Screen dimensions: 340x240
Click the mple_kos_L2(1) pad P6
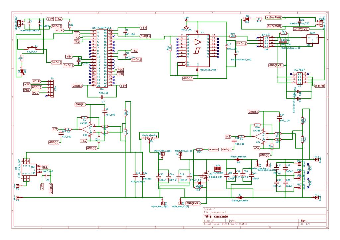point(163,203)
